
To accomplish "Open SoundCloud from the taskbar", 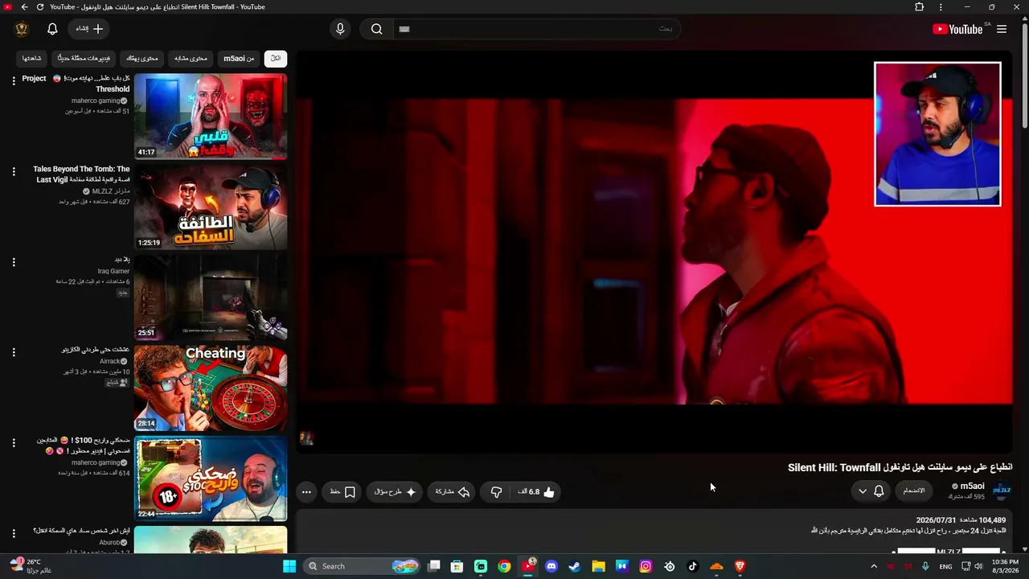I will tap(716, 566).
